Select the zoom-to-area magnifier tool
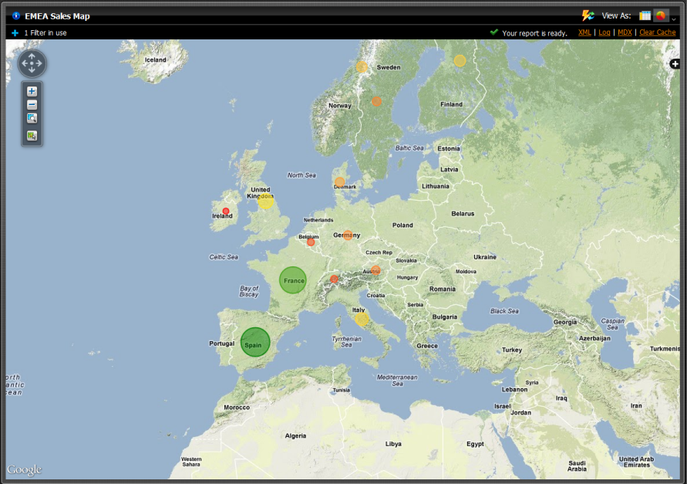 (x=32, y=118)
